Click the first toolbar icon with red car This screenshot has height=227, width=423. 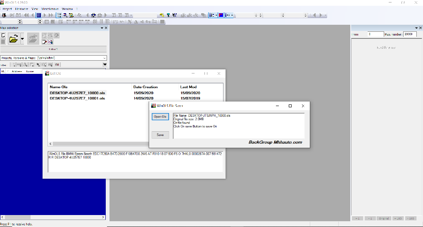point(4,15)
